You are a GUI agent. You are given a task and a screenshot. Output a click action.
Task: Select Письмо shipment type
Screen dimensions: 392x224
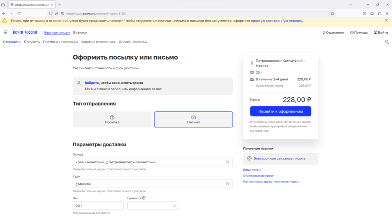point(193,119)
